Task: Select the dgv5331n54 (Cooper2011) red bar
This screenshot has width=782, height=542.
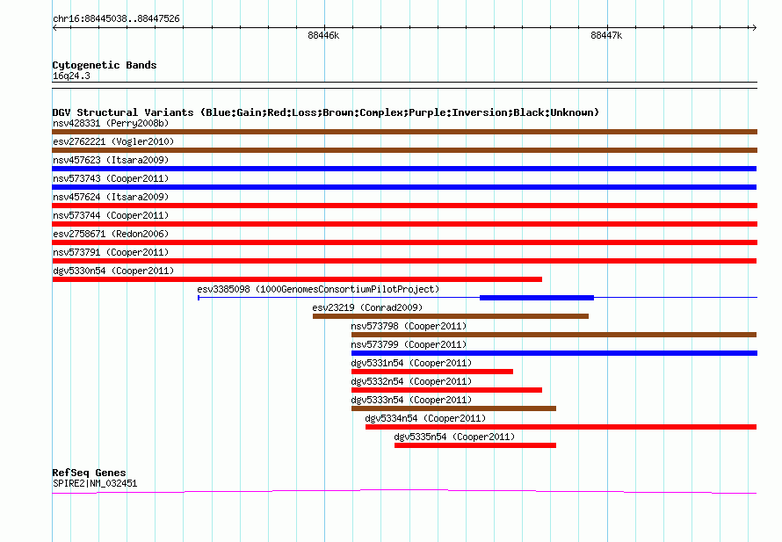Action: [x=432, y=372]
